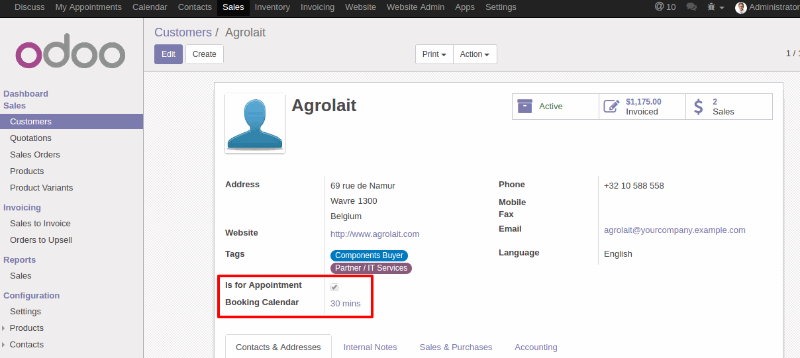
Task: Open the 2 Sales stat button
Action: pyautogui.click(x=729, y=107)
